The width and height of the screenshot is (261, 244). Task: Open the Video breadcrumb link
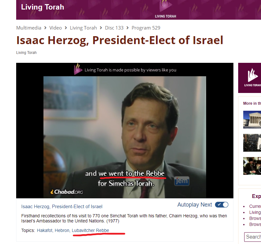click(x=55, y=28)
